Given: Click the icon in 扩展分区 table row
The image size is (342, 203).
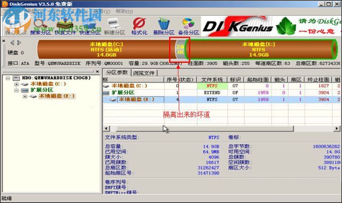Looking at the screenshot, I should (106, 93).
